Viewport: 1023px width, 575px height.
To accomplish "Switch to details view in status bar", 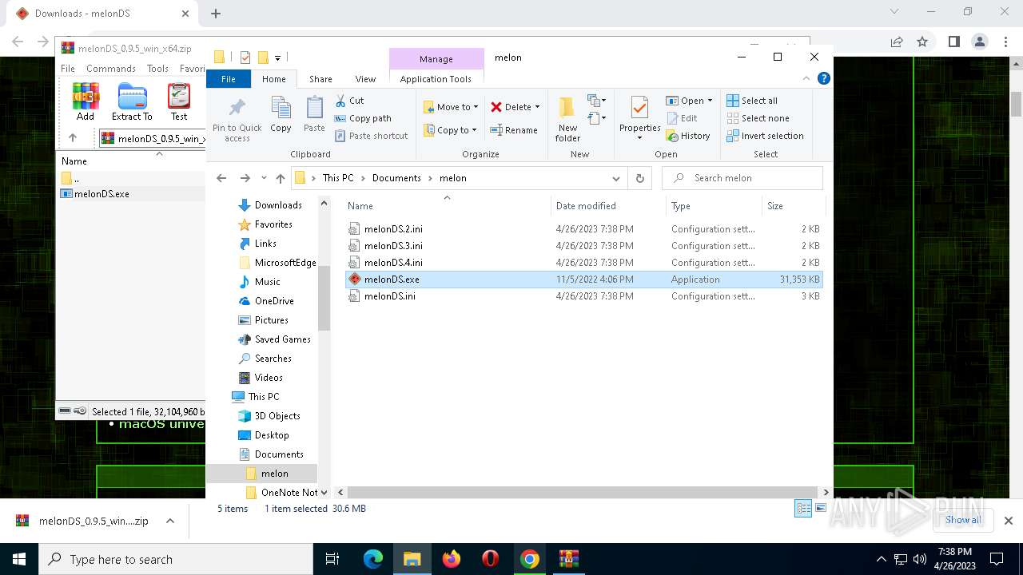I will 803,509.
